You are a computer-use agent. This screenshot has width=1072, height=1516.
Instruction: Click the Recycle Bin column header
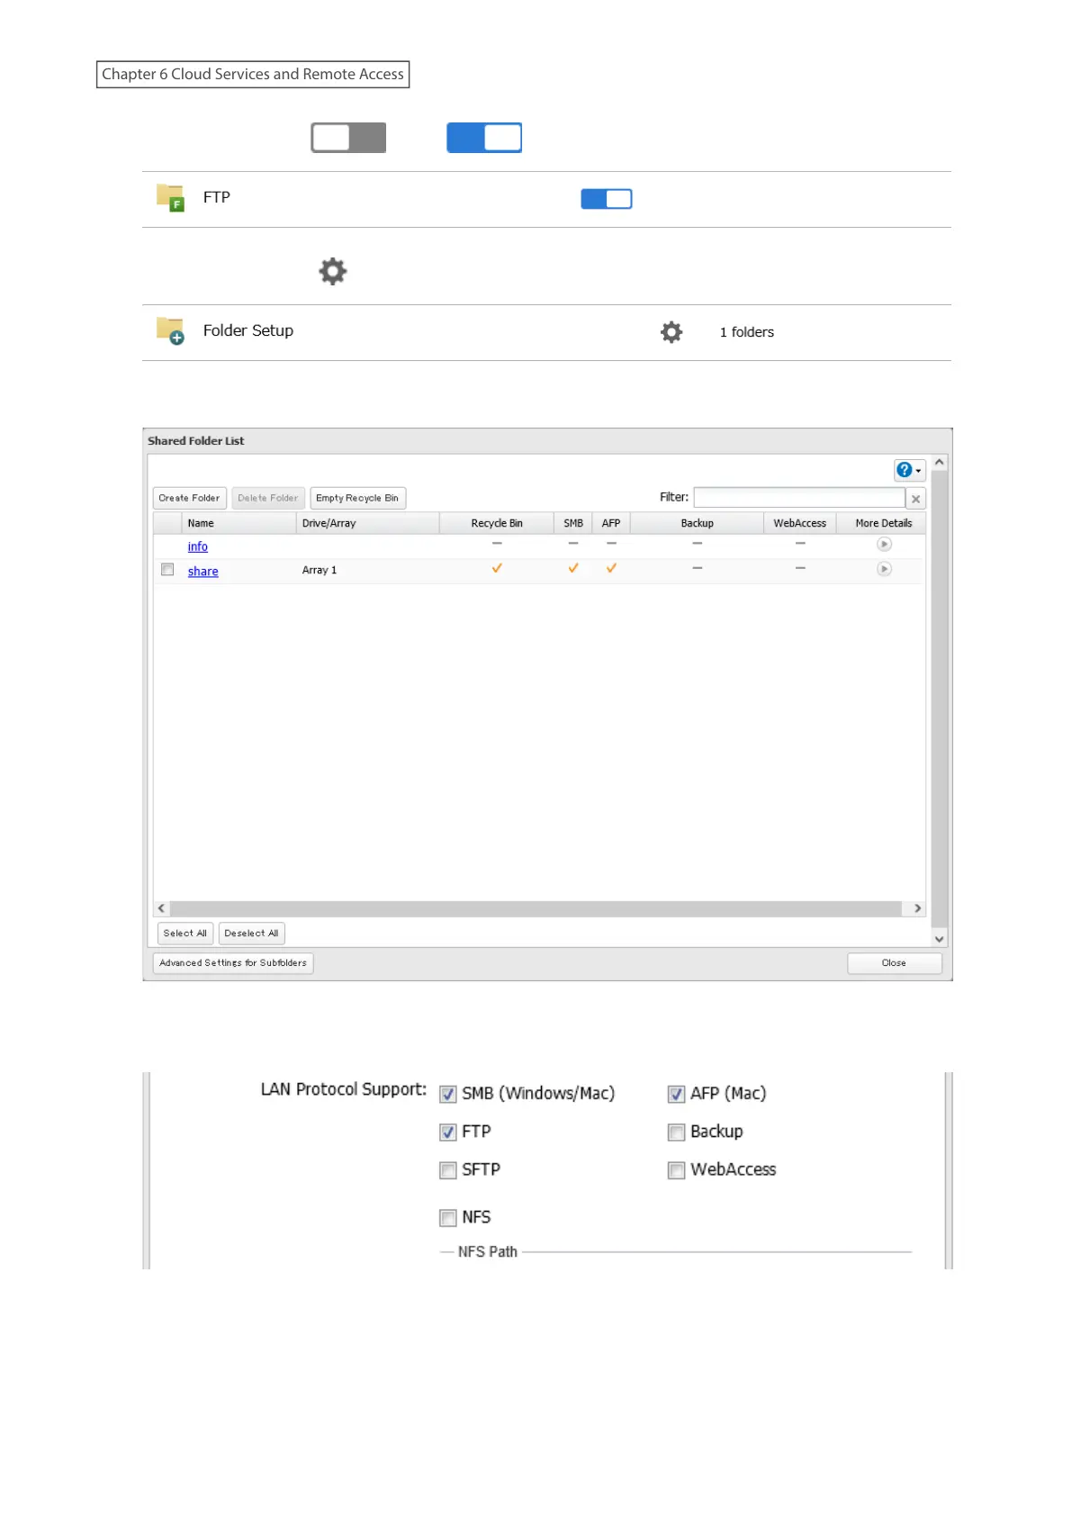click(496, 523)
